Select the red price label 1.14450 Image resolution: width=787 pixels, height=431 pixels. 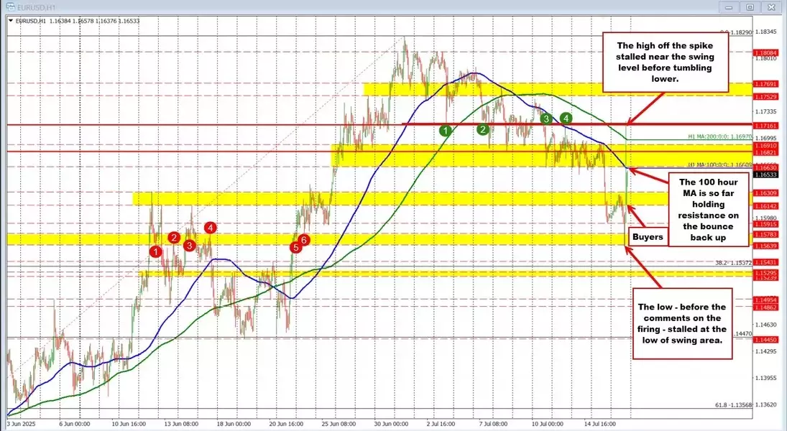pyautogui.click(x=765, y=340)
